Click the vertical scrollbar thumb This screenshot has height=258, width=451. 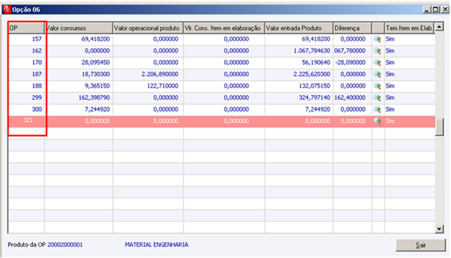(440, 127)
